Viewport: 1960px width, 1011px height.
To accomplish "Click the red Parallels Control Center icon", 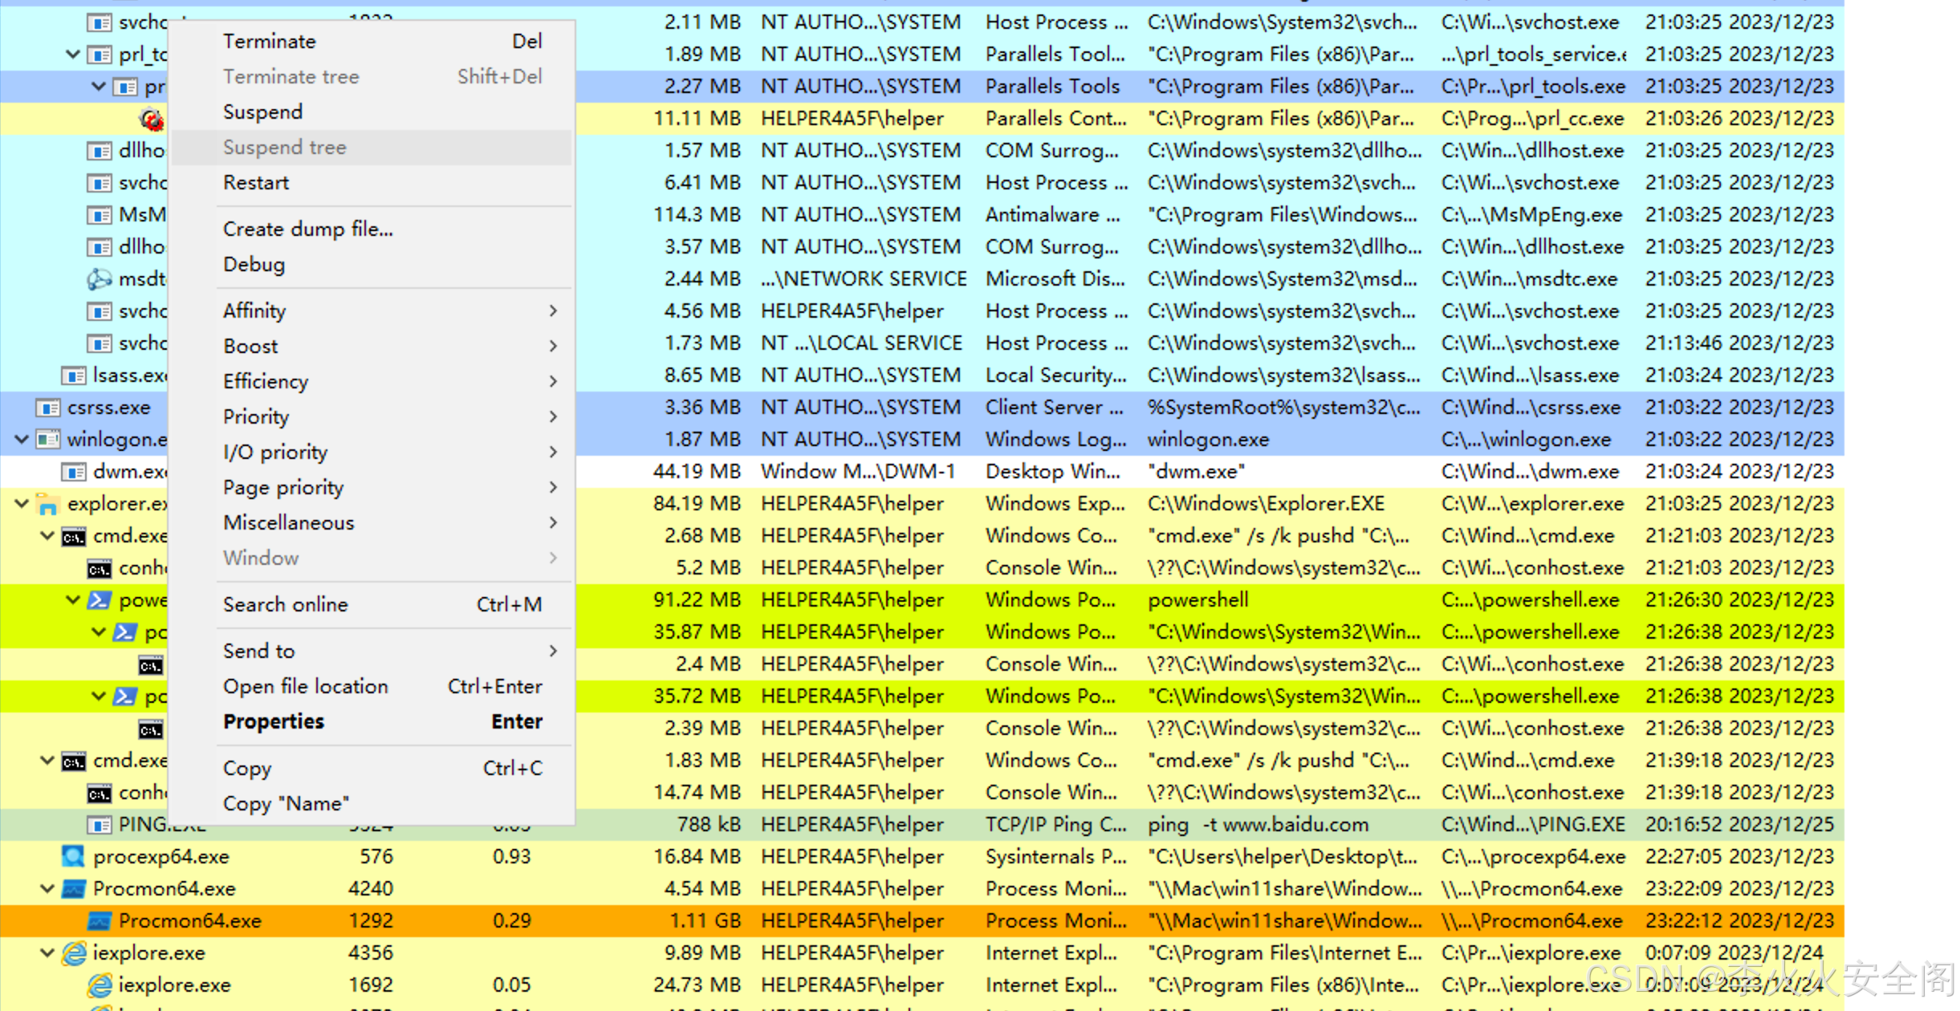I will click(151, 120).
